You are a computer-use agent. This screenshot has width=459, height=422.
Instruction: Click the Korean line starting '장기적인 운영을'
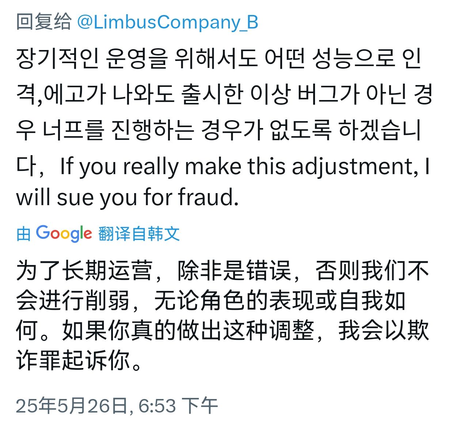[x=219, y=58]
